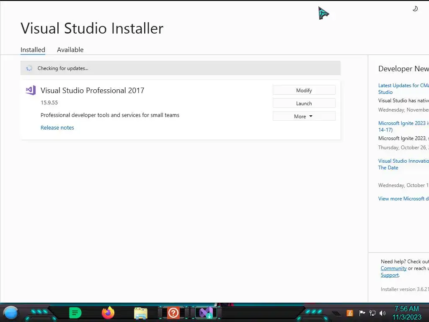The height and width of the screenshot is (322, 429).
Task: Click version number 15.9.55
Action: click(x=49, y=103)
